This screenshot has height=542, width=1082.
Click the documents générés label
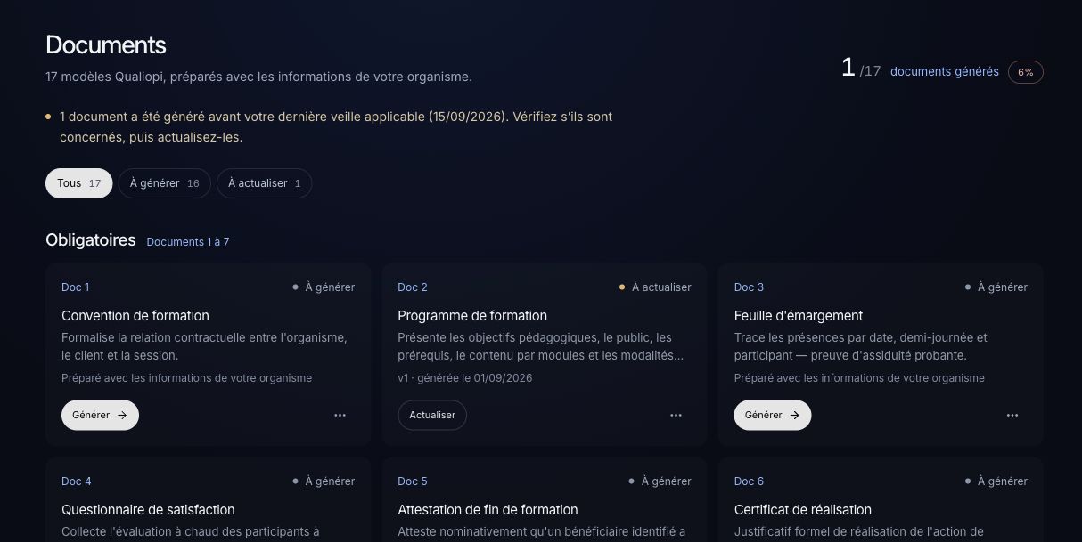pos(945,72)
